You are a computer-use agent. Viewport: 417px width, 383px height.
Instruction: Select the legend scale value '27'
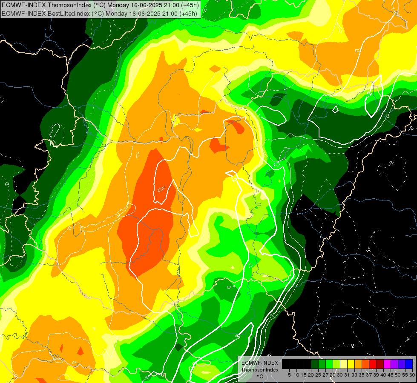(325, 375)
